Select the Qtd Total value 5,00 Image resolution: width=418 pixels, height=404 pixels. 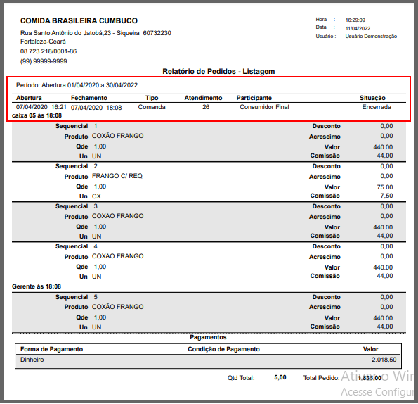click(x=280, y=377)
